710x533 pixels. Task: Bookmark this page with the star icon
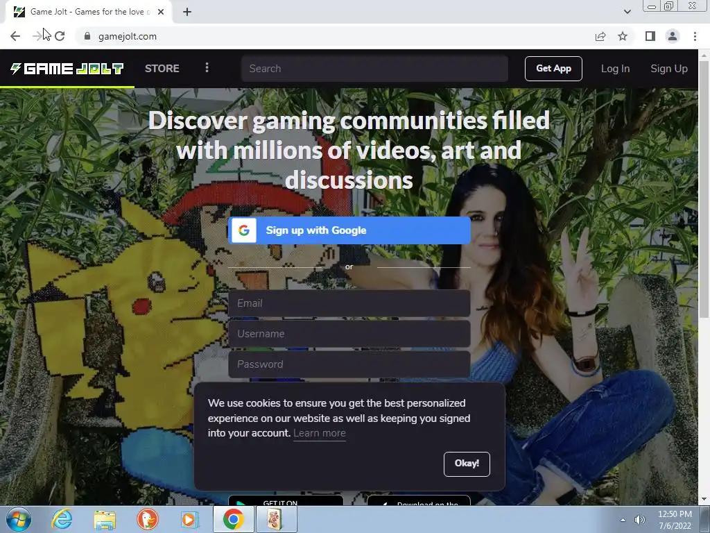click(x=623, y=36)
